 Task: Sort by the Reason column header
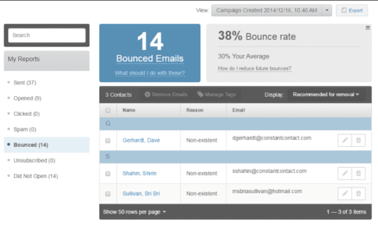tap(195, 110)
